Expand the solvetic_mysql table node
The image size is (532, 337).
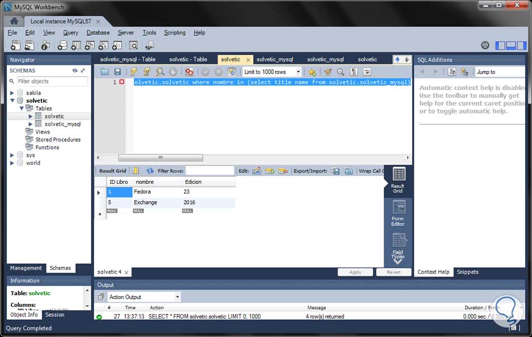click(30, 124)
